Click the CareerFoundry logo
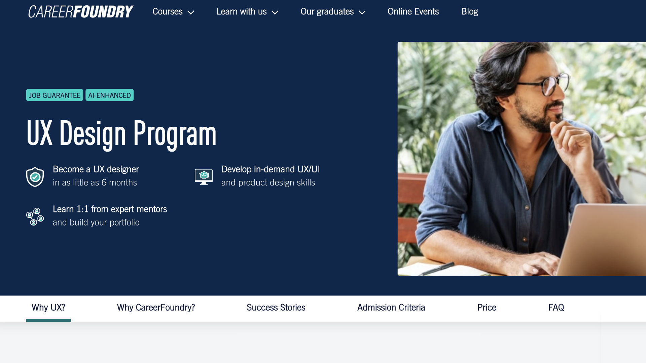The image size is (646, 363). [x=80, y=12]
